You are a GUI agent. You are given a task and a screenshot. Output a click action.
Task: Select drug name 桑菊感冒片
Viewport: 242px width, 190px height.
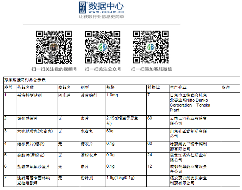(x=27, y=118)
